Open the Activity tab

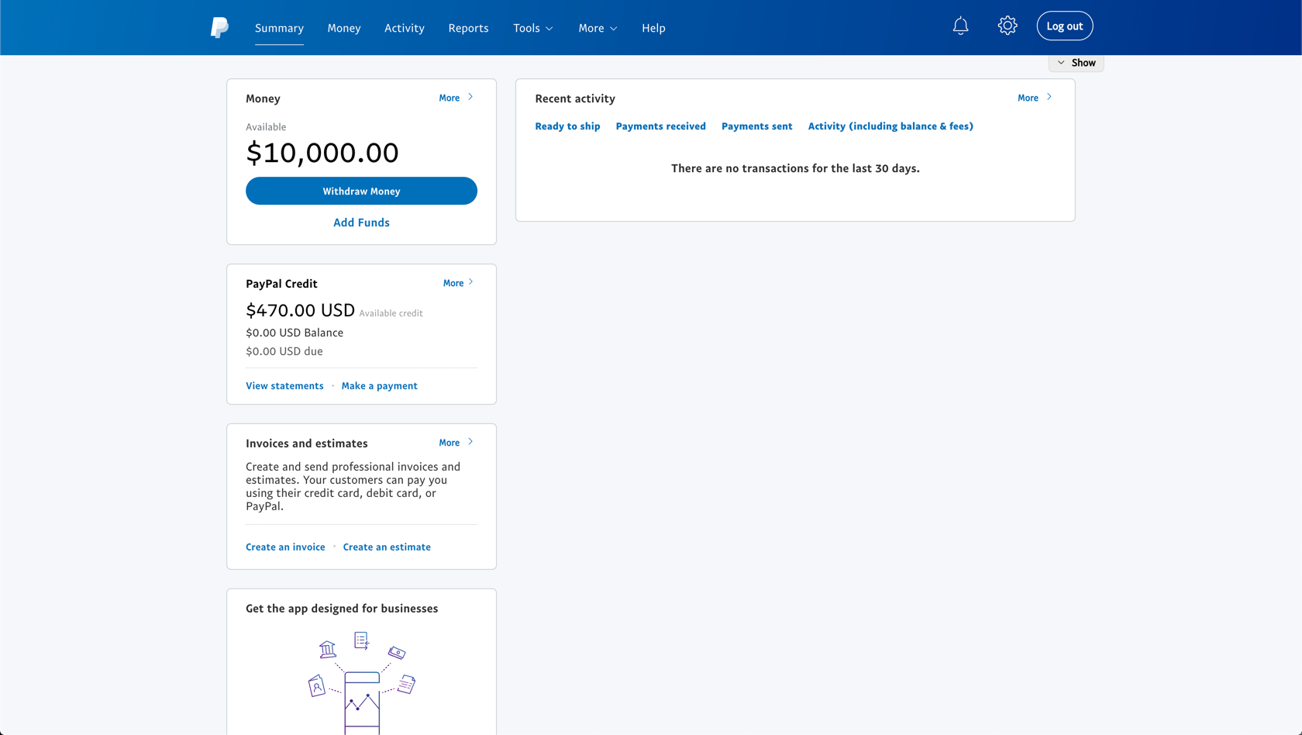coord(405,28)
